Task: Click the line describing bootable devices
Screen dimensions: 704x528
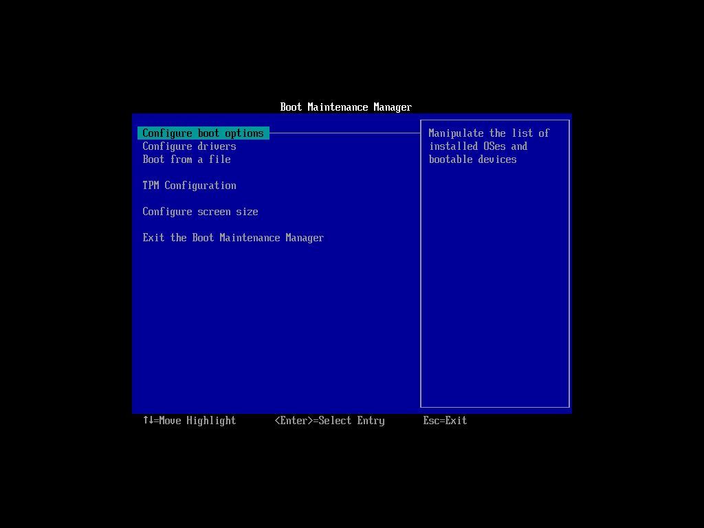Action: 472,159
